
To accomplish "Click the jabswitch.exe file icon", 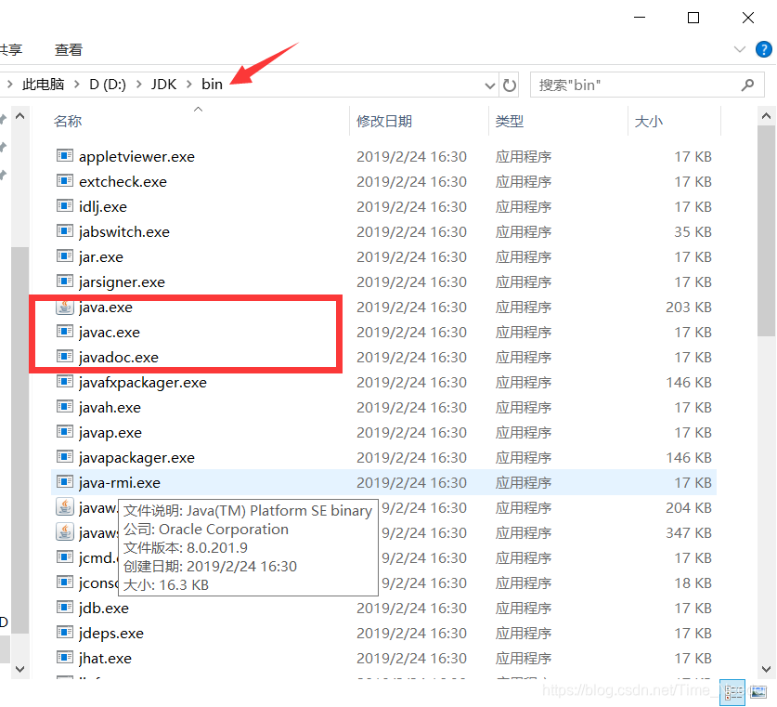I will pyautogui.click(x=64, y=231).
